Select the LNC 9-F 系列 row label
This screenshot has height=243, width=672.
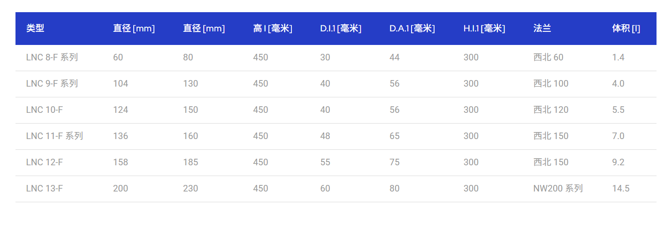tap(52, 84)
